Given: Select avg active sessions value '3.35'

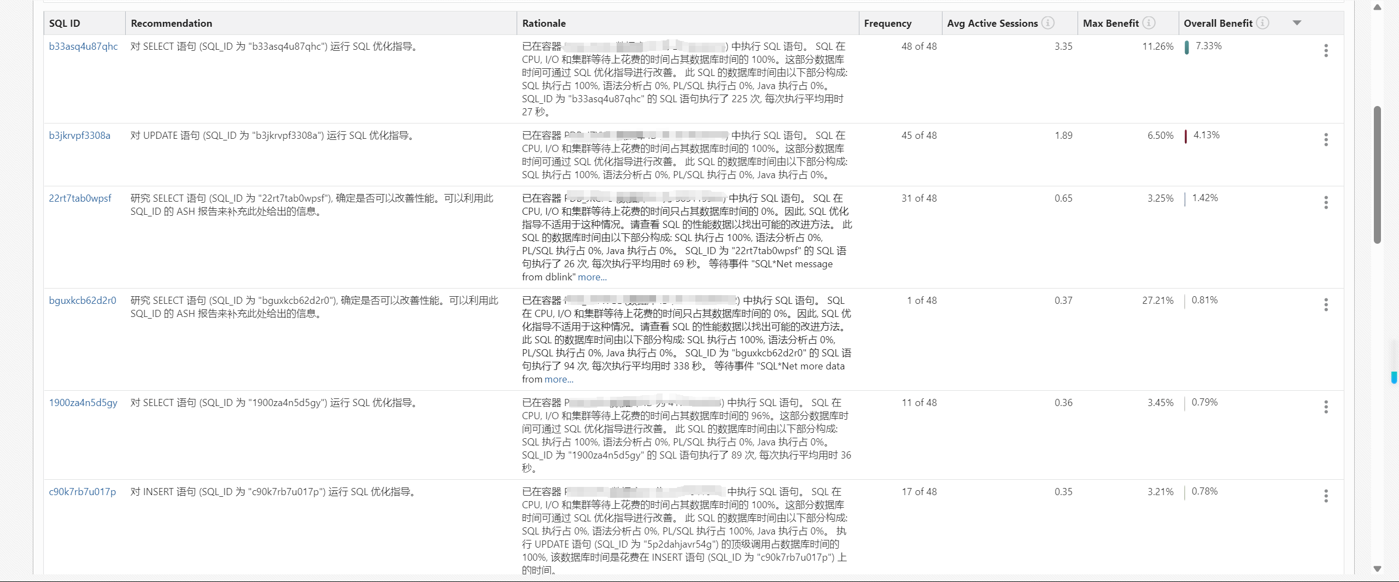Looking at the screenshot, I should tap(1063, 46).
